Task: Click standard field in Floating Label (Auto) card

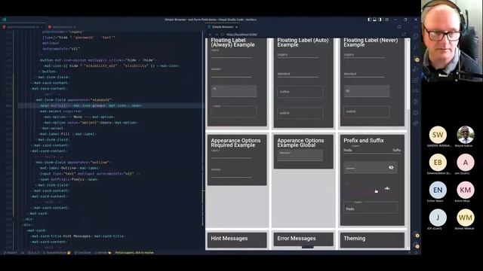Action: coord(298,74)
